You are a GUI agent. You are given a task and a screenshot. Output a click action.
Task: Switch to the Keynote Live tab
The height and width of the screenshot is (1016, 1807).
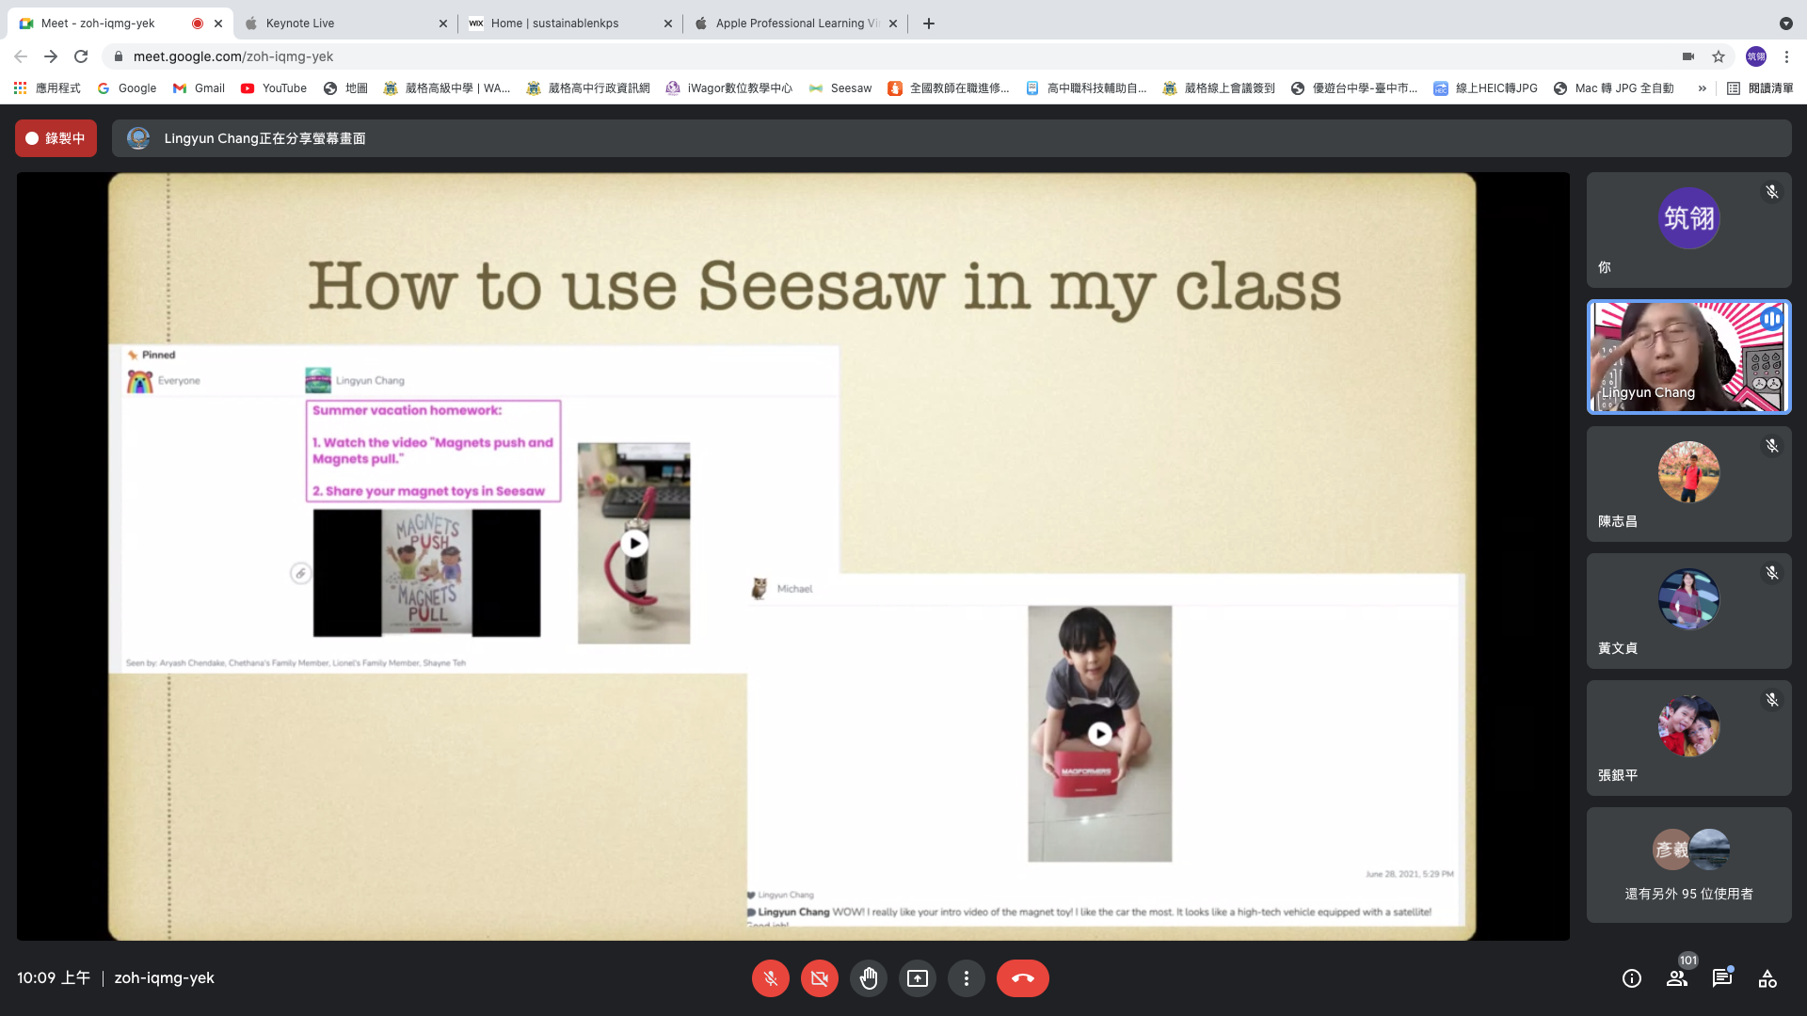[344, 24]
